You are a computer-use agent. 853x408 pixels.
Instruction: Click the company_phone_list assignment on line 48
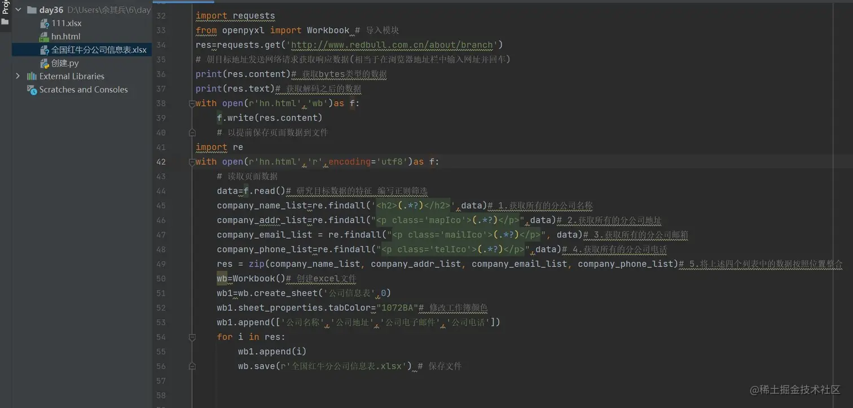click(x=389, y=249)
